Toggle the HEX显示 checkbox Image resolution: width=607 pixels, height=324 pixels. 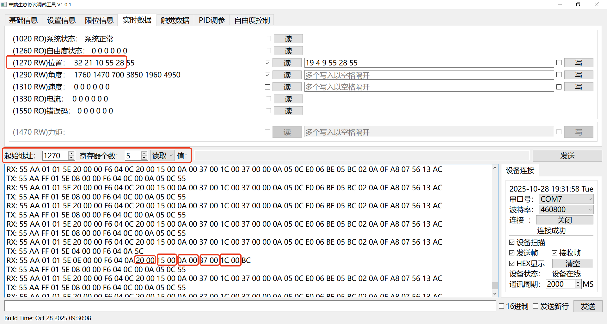[512, 263]
